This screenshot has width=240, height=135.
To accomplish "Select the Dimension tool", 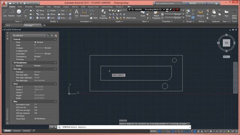I will coord(84,13).
